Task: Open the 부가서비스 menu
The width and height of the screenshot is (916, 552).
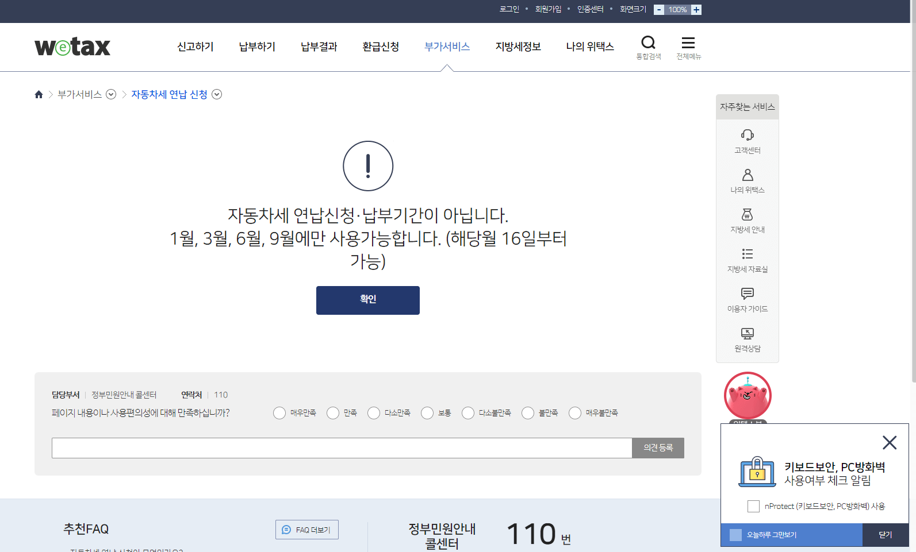Action: (x=447, y=47)
